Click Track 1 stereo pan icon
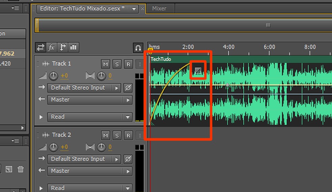Screen dimensions: 332x192 pyautogui.click(x=90, y=76)
